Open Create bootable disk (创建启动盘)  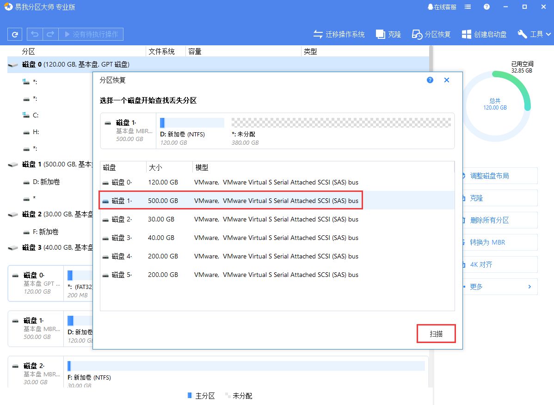pyautogui.click(x=484, y=34)
